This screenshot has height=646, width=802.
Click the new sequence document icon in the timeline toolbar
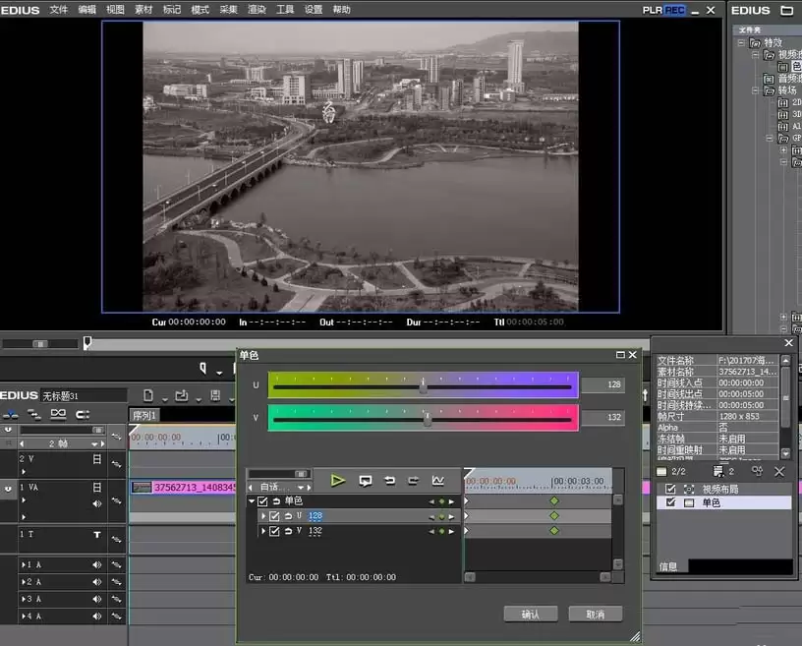pos(148,395)
